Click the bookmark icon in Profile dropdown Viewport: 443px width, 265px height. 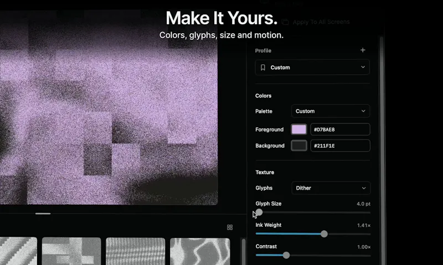click(x=262, y=67)
